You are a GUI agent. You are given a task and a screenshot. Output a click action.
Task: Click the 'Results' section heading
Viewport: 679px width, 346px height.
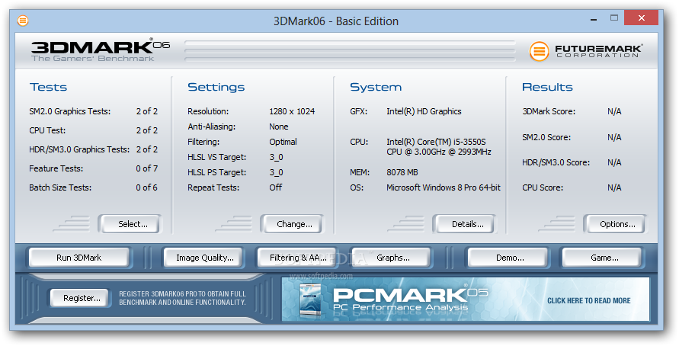(x=547, y=87)
